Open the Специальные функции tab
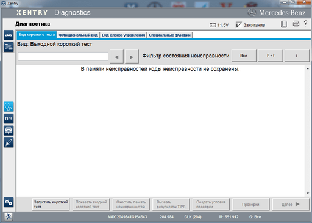This screenshot has height=223, width=312. (x=169, y=35)
